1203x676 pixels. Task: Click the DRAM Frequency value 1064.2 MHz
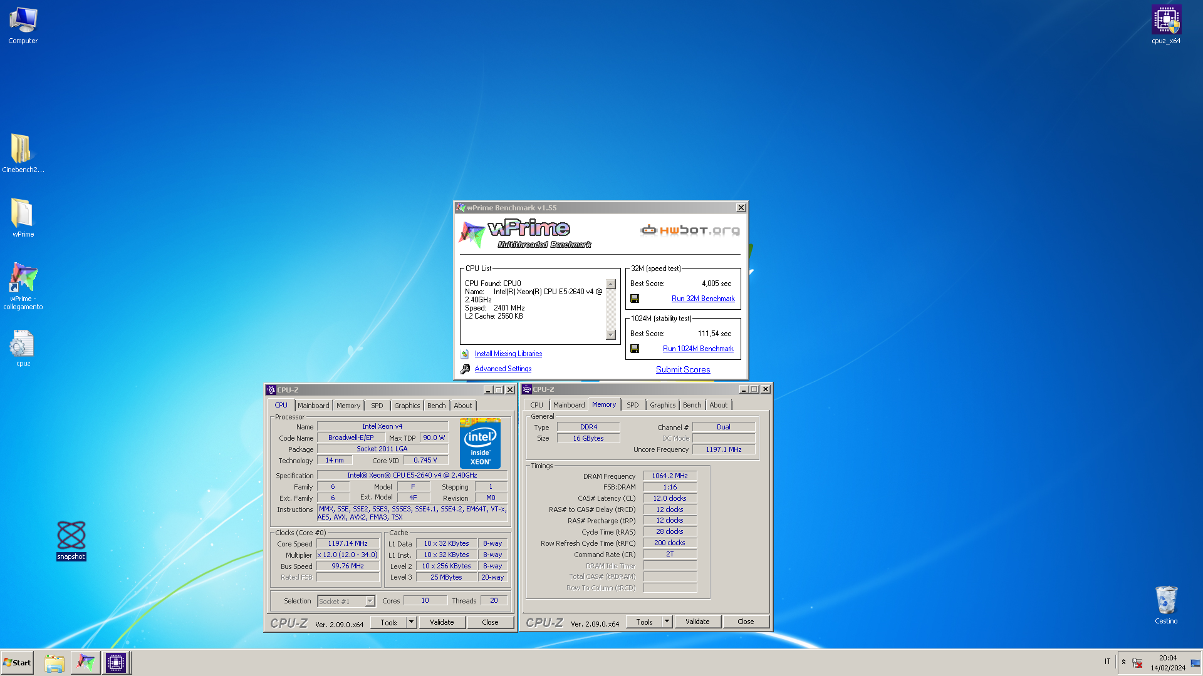(670, 476)
